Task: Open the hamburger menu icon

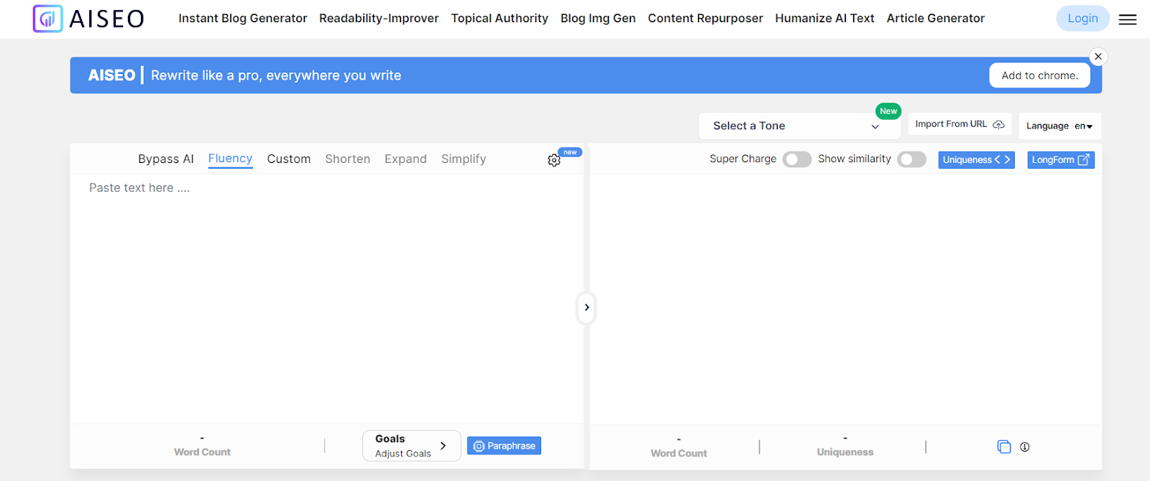Action: pyautogui.click(x=1128, y=19)
